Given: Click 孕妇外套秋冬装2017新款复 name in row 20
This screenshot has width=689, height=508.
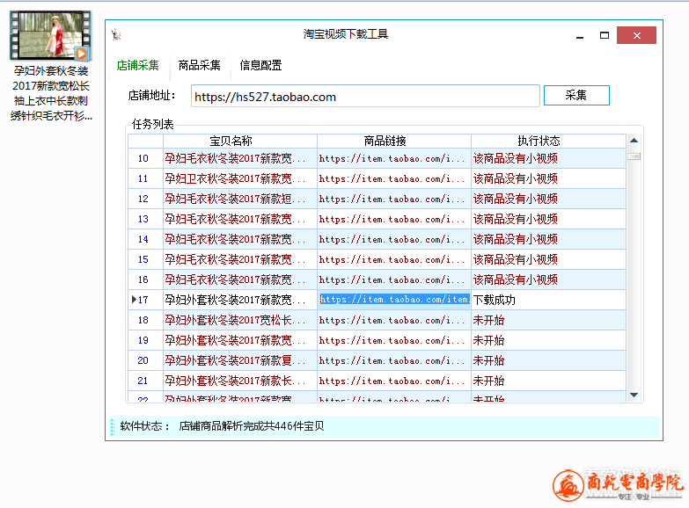Looking at the screenshot, I should [x=240, y=360].
